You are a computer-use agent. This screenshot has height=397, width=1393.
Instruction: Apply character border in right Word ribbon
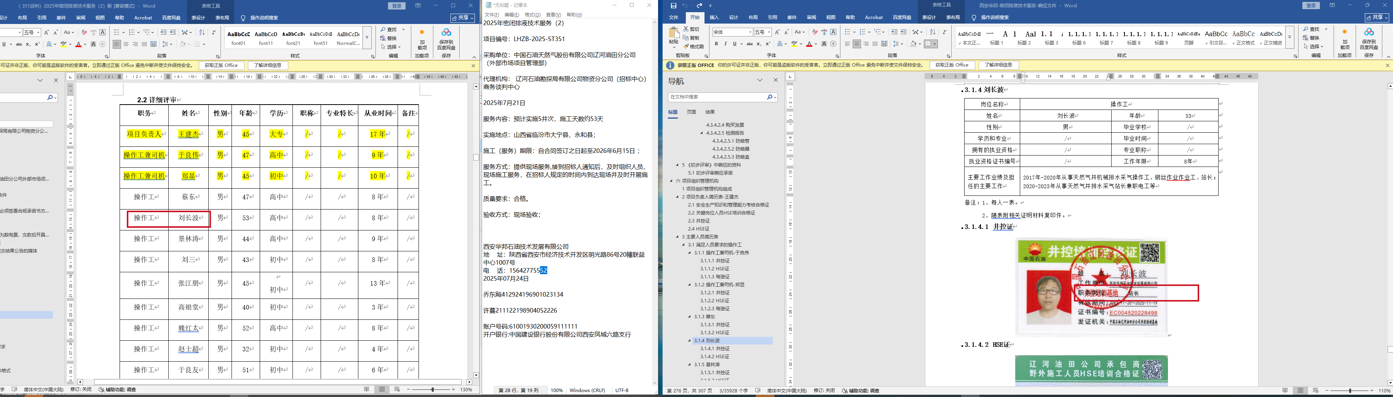(x=833, y=32)
